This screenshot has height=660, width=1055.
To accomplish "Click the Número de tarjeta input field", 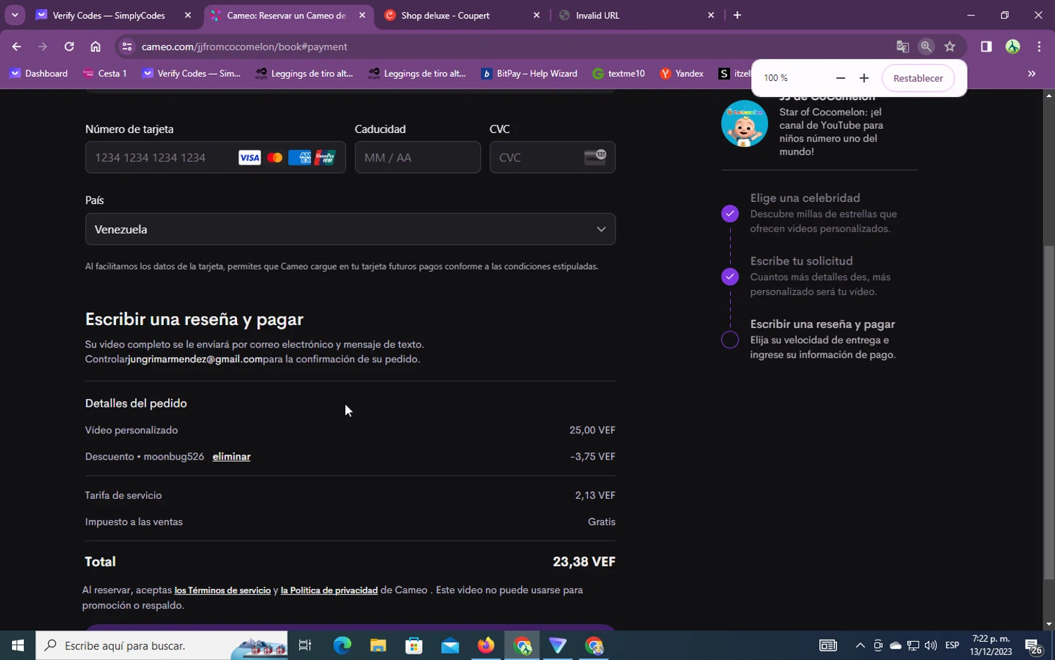I will [215, 158].
